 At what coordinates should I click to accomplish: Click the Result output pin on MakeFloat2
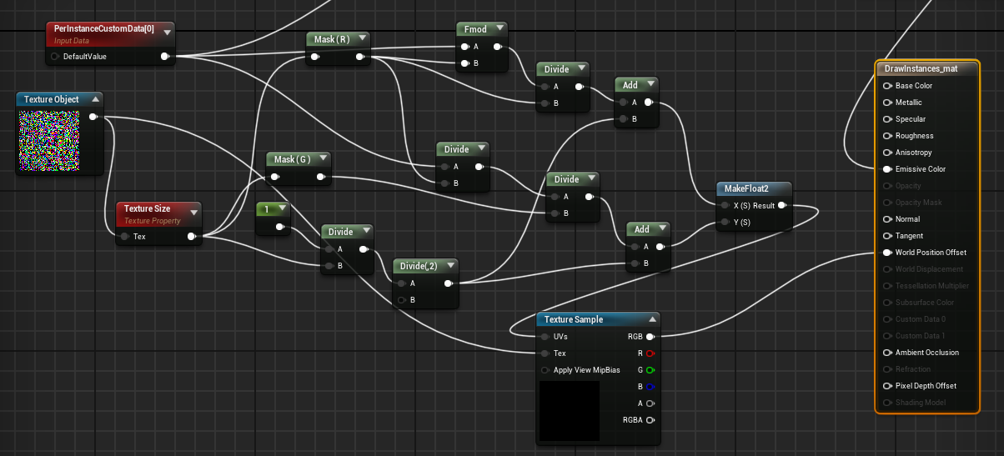point(781,205)
